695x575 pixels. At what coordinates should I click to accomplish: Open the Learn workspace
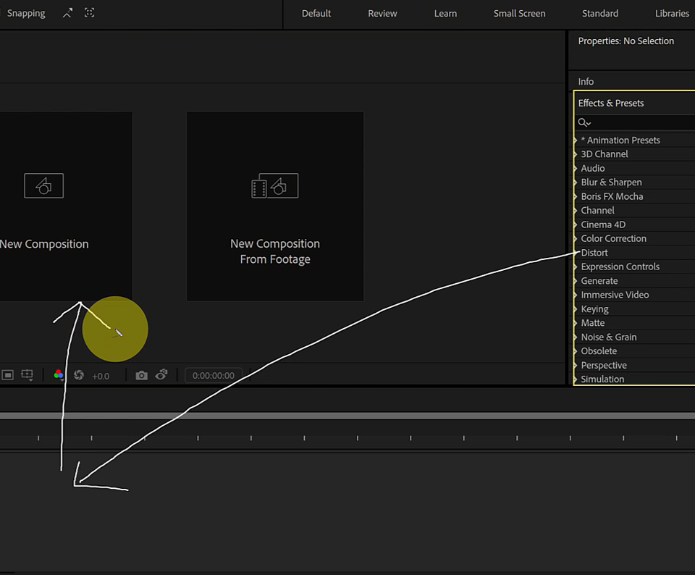click(x=445, y=13)
